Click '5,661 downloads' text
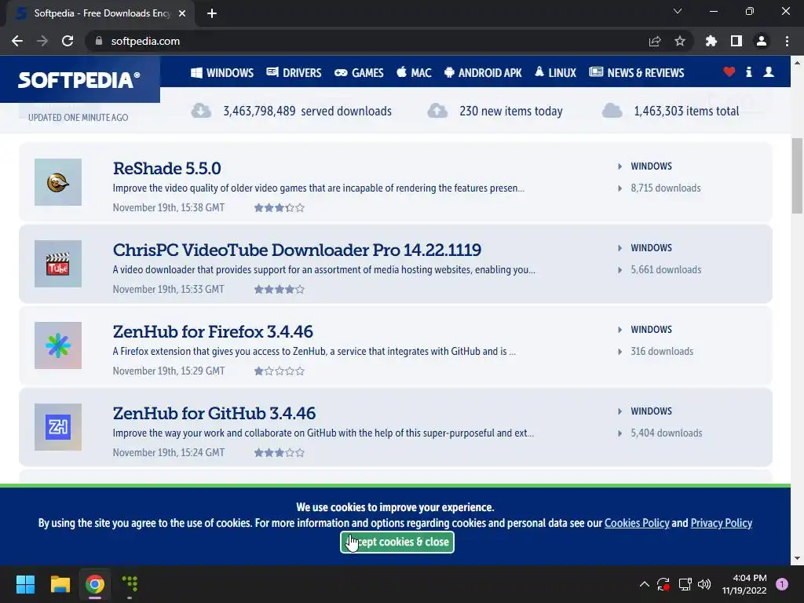Viewport: 804px width, 603px height. [666, 269]
